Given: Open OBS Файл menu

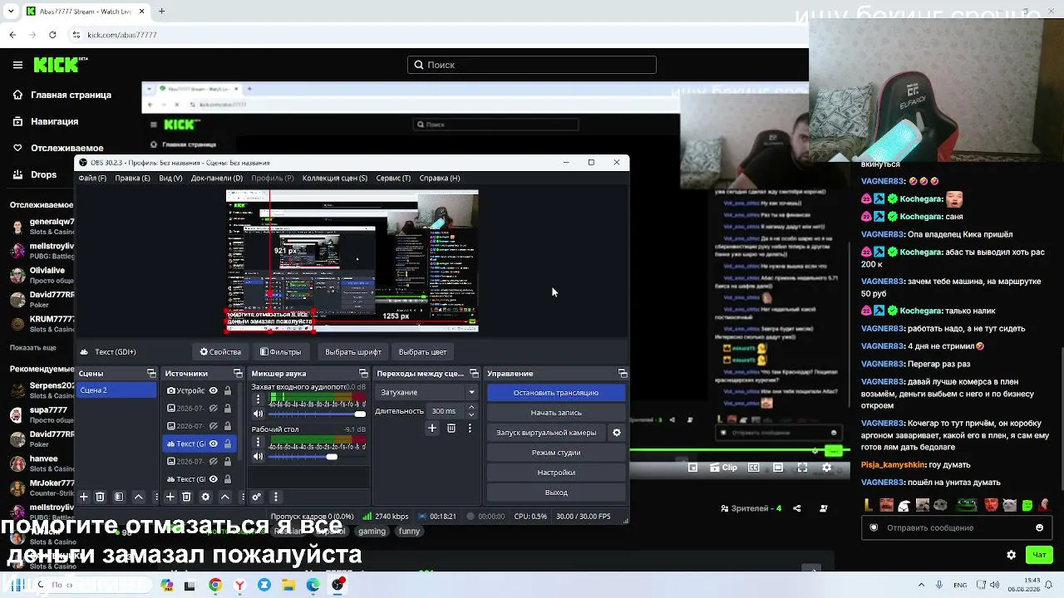Looking at the screenshot, I should (92, 178).
